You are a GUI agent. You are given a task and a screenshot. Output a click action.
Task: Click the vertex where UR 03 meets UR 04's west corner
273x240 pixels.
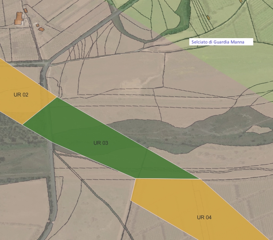135,178
